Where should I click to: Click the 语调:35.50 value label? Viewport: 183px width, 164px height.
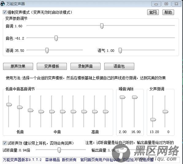pos(15,51)
